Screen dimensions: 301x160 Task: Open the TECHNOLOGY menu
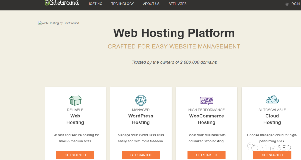123,4
